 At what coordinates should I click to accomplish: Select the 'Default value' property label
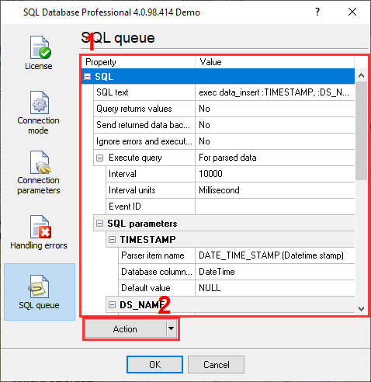(x=157, y=288)
